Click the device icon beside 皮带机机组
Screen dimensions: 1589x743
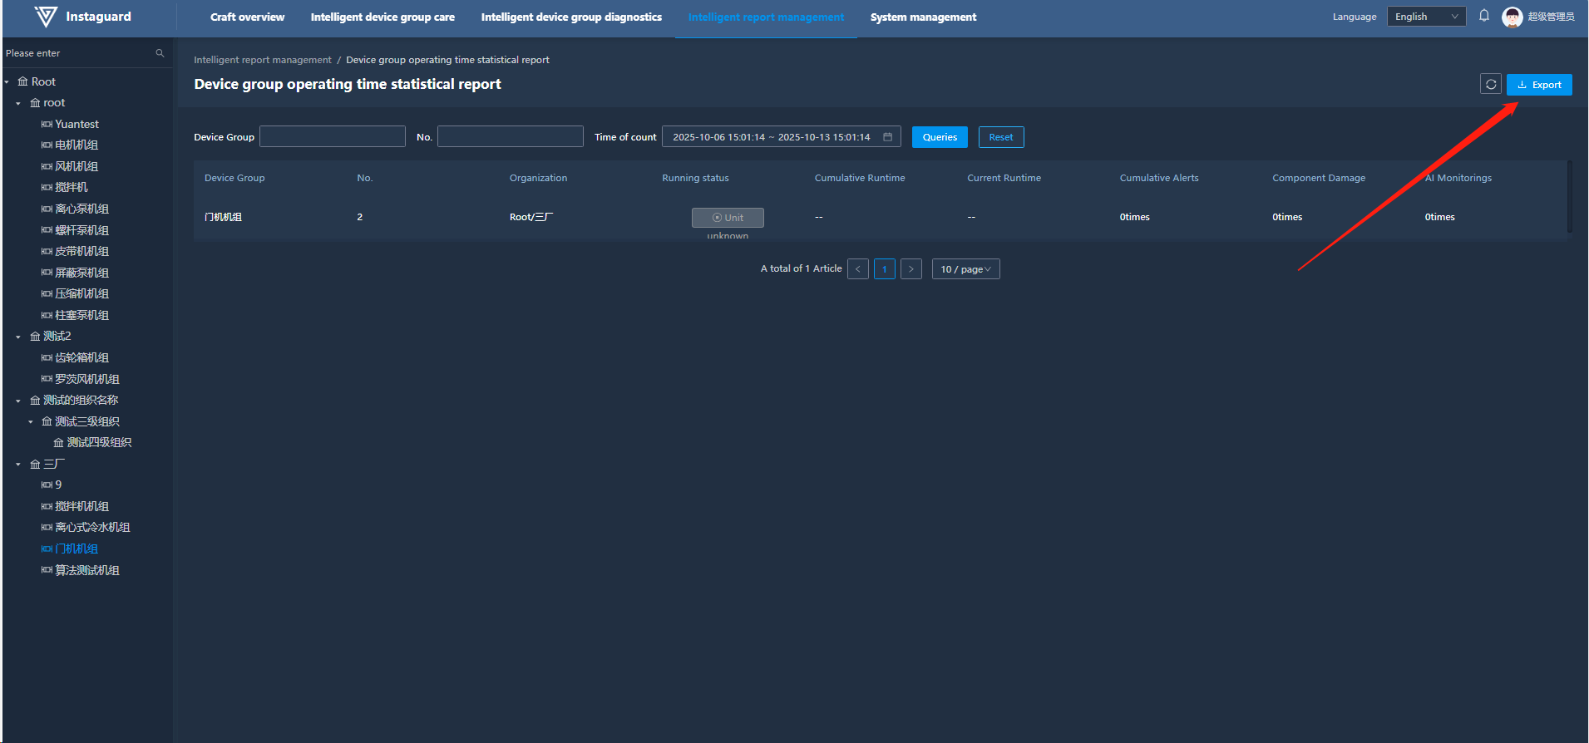tap(47, 252)
